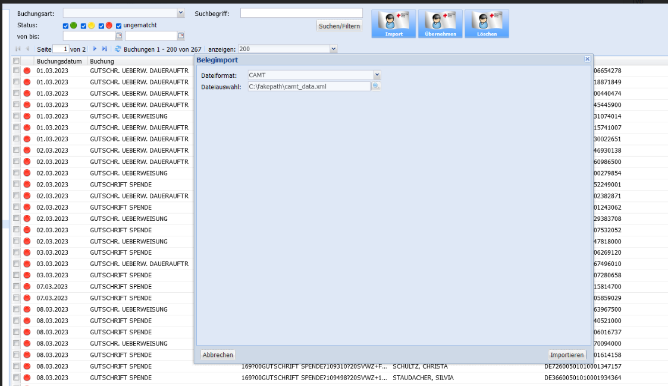Image resolution: width=668 pixels, height=386 pixels.
Task: Click the Löschen toolbar icon
Action: [487, 24]
